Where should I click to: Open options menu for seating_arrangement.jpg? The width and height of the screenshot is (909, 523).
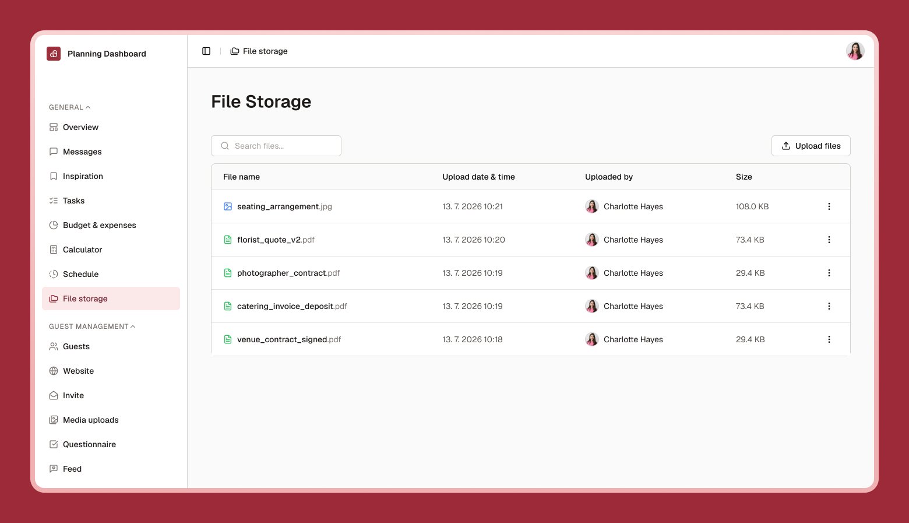tap(829, 206)
